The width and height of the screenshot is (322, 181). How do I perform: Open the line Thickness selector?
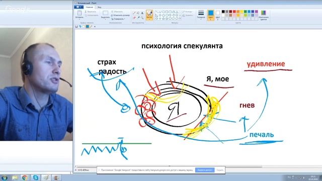pos(201,15)
